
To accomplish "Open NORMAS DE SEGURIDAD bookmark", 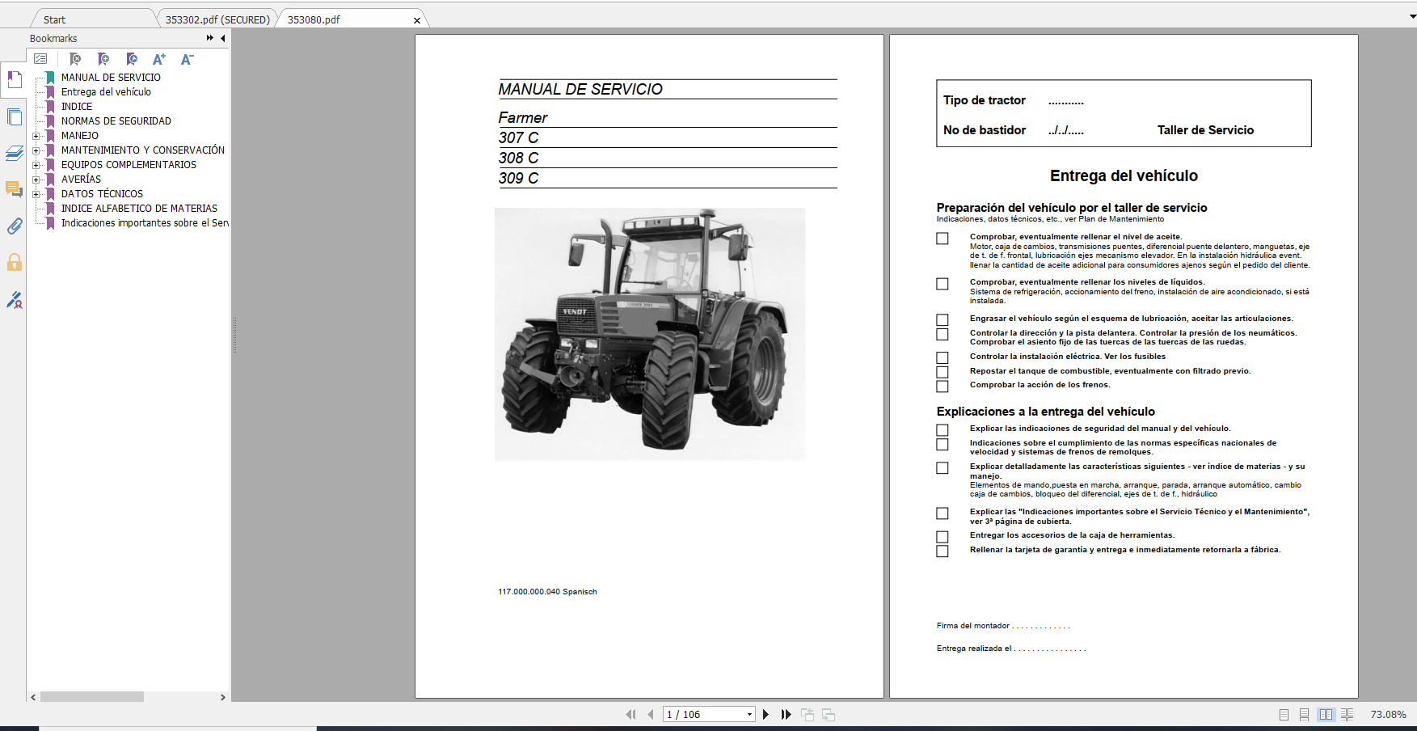I will (116, 121).
